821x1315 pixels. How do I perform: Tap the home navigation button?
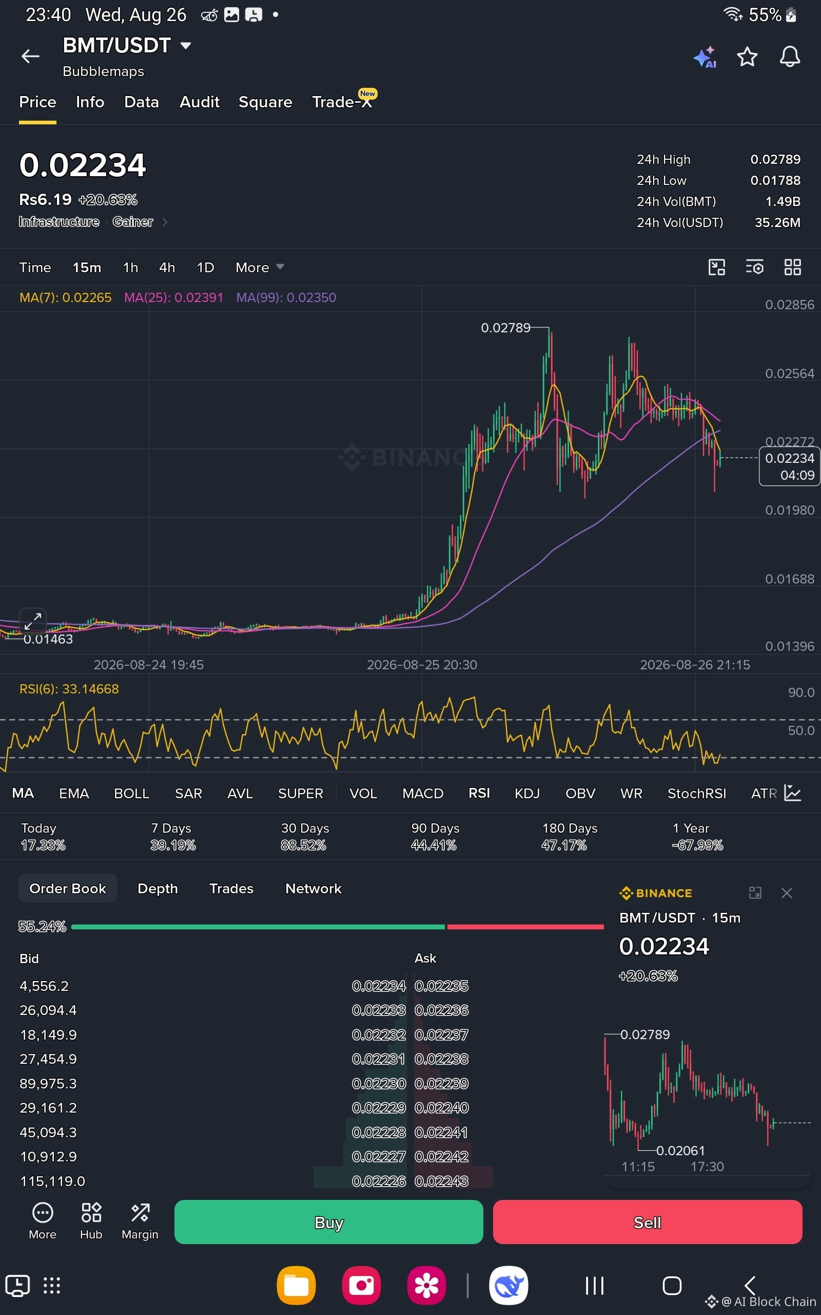672,1286
